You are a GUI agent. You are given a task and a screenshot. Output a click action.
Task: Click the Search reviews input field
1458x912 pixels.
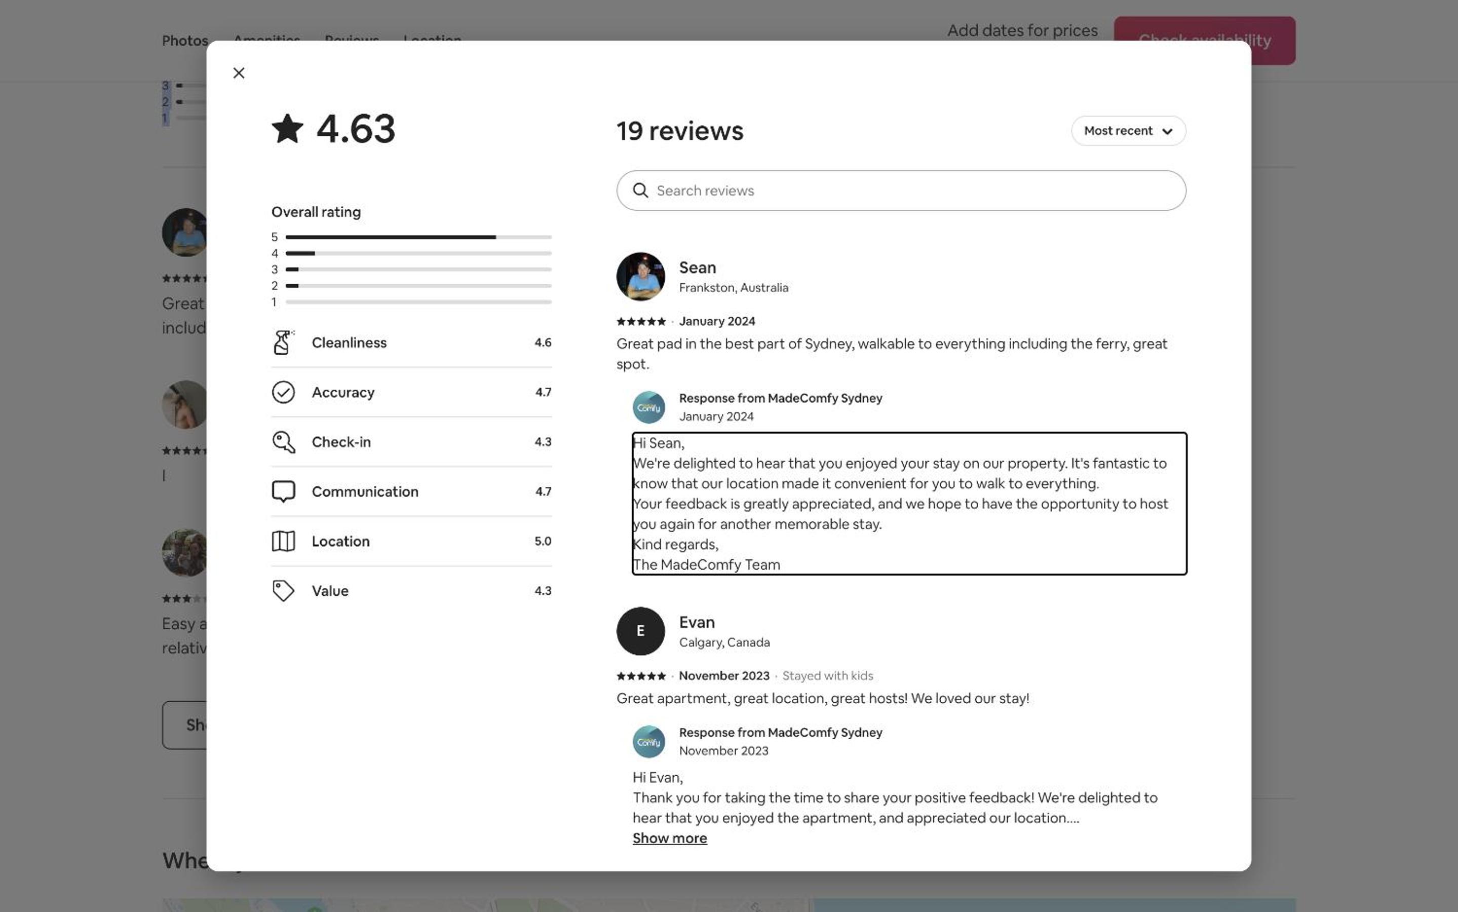pyautogui.click(x=901, y=191)
